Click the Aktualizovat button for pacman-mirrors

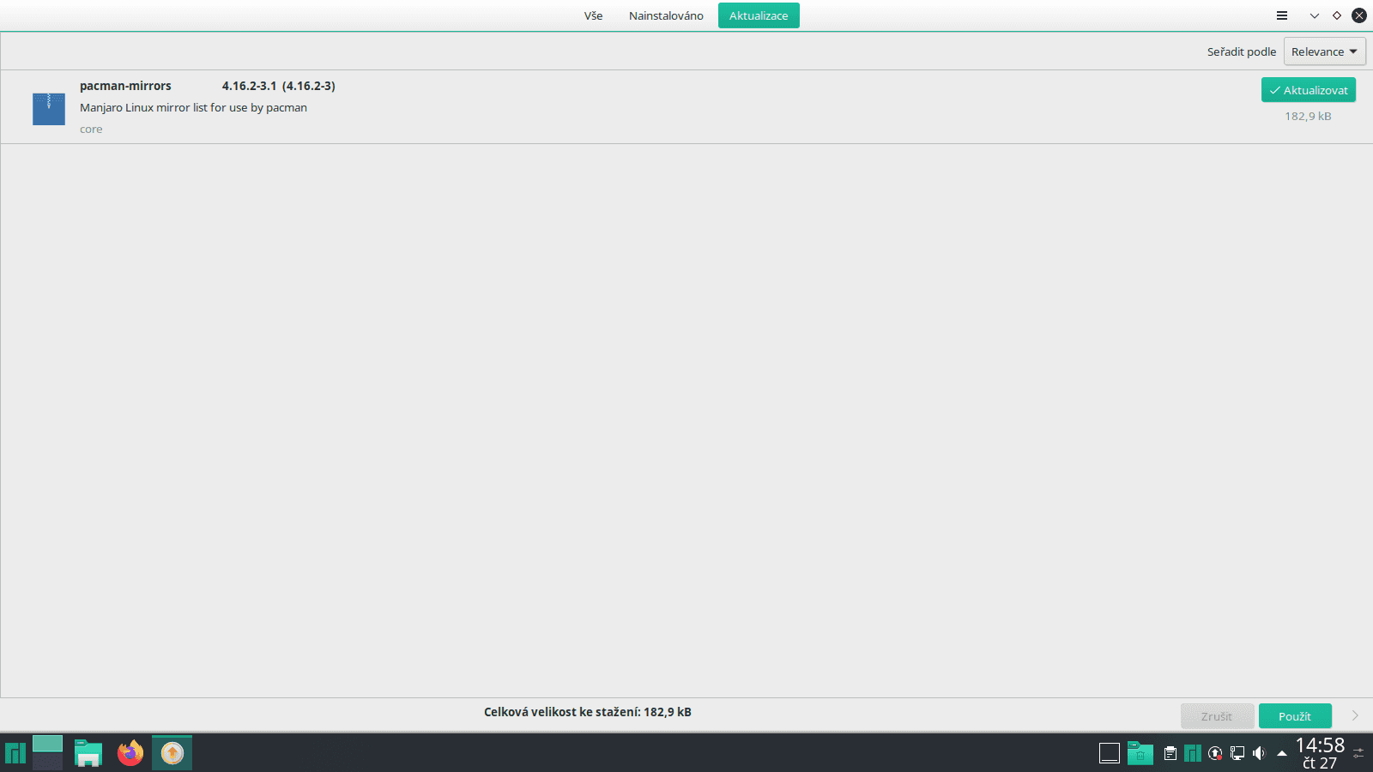(x=1308, y=89)
